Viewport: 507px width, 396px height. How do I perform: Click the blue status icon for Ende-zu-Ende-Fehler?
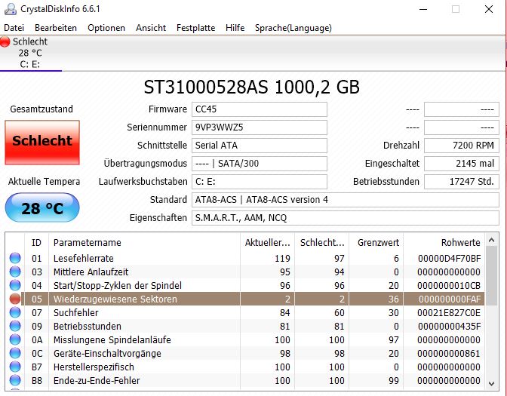(x=15, y=380)
